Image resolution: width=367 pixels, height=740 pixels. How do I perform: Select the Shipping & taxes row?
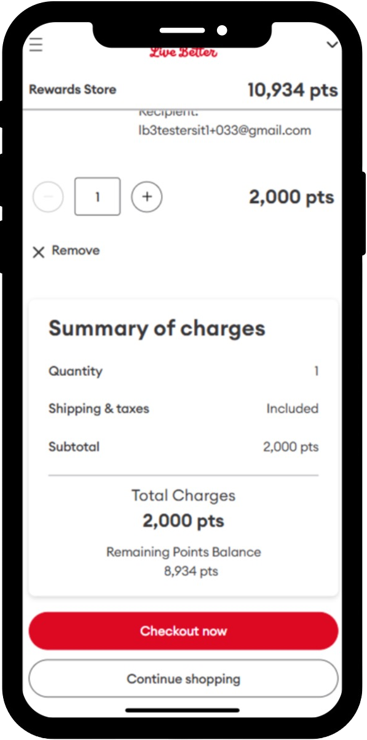[x=183, y=409]
